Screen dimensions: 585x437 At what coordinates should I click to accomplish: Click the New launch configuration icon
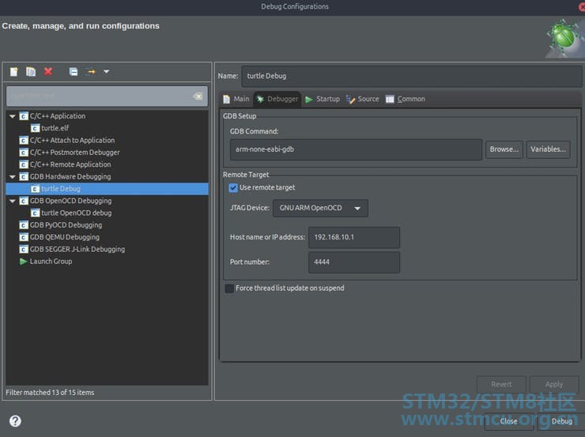[13, 72]
